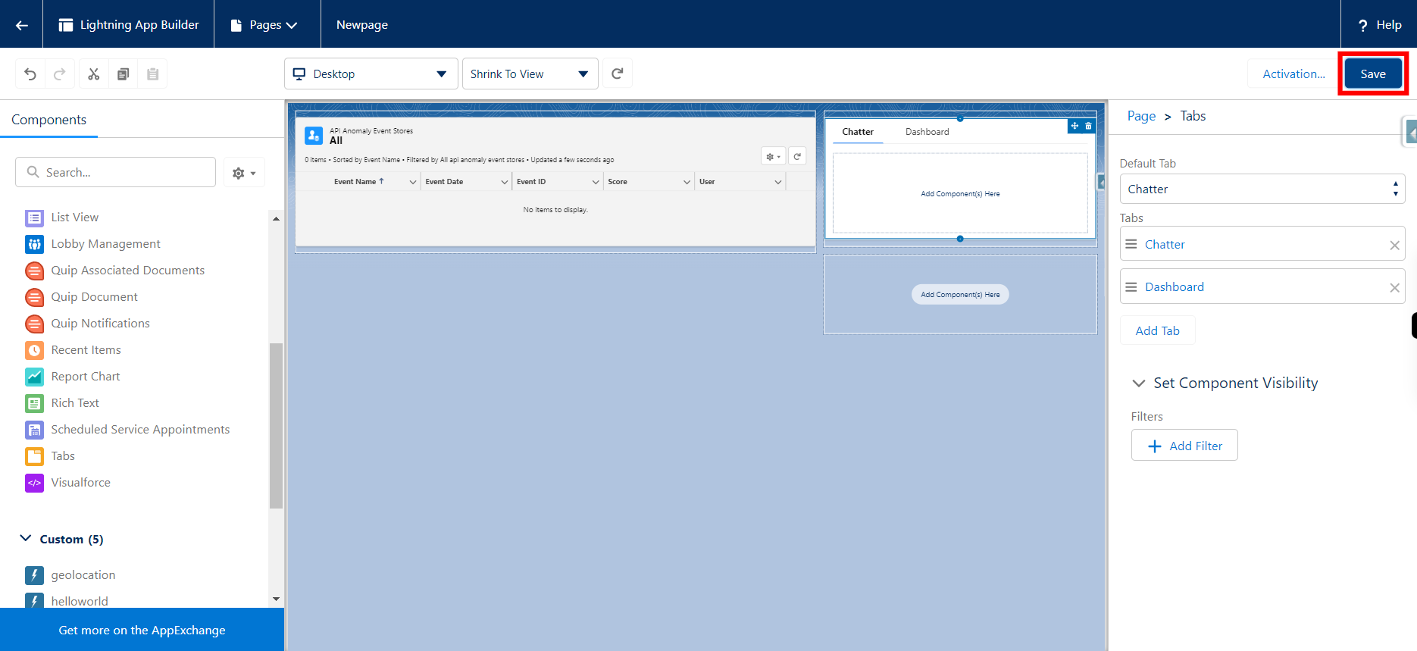Remove the Dashboard tab with X

click(x=1394, y=287)
